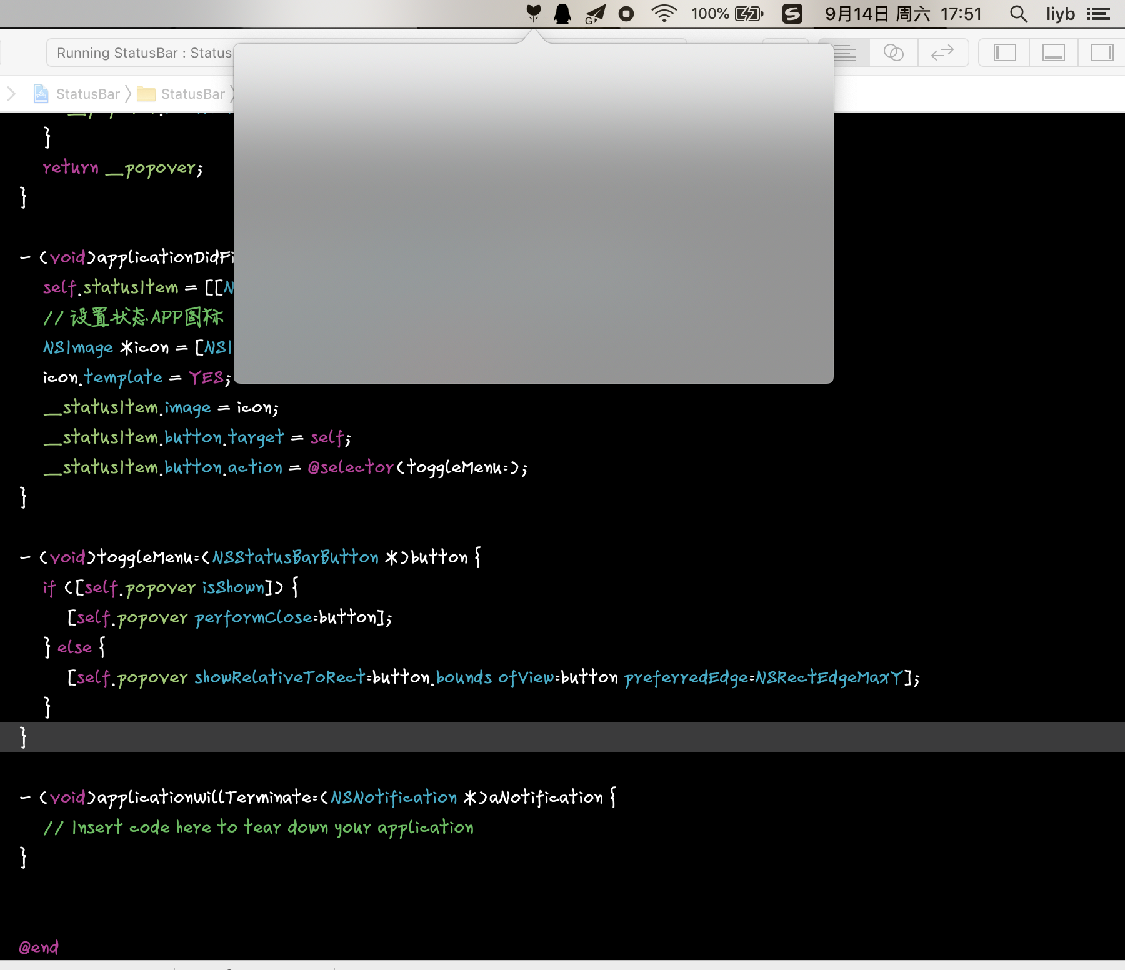Open the Wi-Fi status menu
This screenshot has width=1125, height=970.
[664, 13]
